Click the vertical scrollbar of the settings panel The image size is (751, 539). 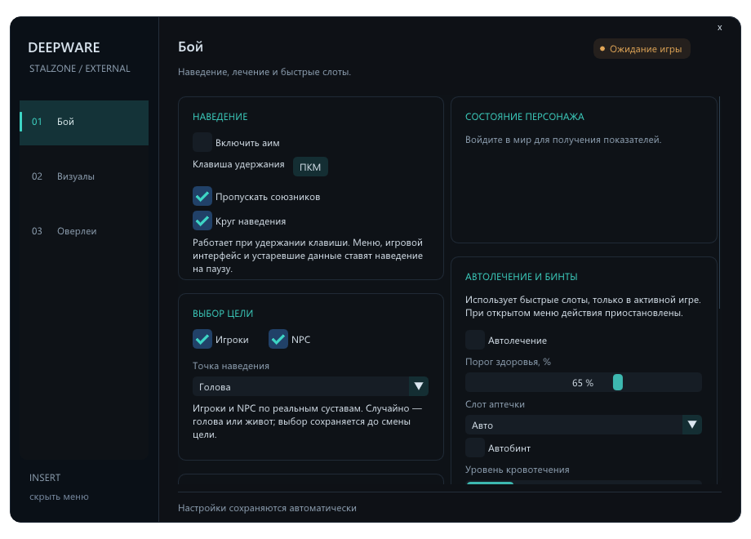click(719, 203)
